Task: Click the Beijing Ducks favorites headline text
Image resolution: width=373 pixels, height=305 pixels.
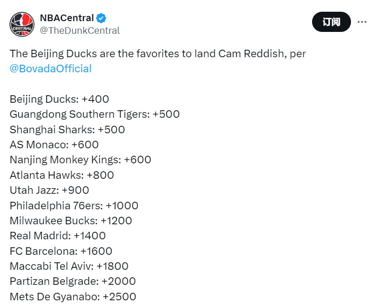Action: click(157, 53)
